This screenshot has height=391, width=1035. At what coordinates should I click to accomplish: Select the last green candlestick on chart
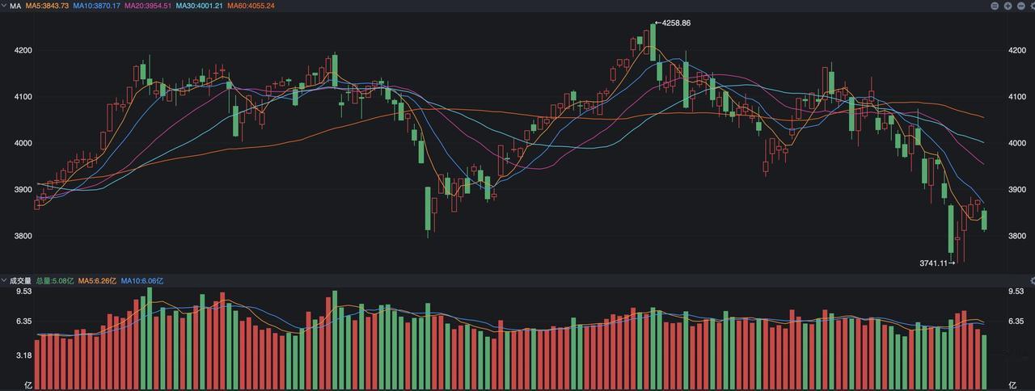(984, 219)
